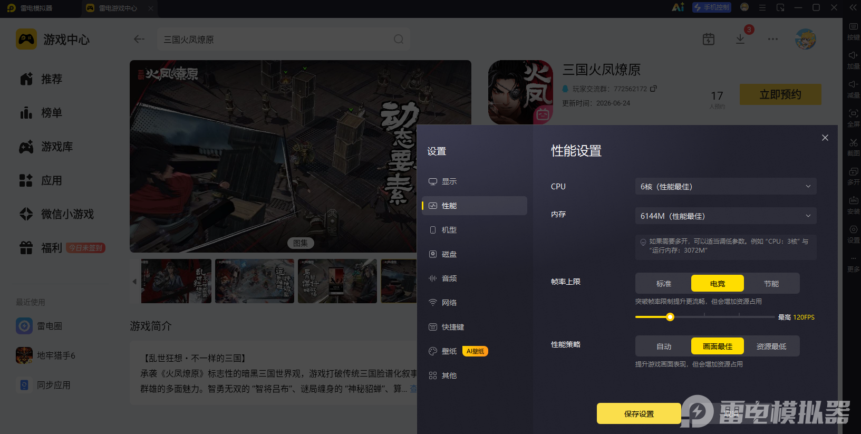Open the profile avatar in game center
The height and width of the screenshot is (434, 861).
click(x=806, y=39)
